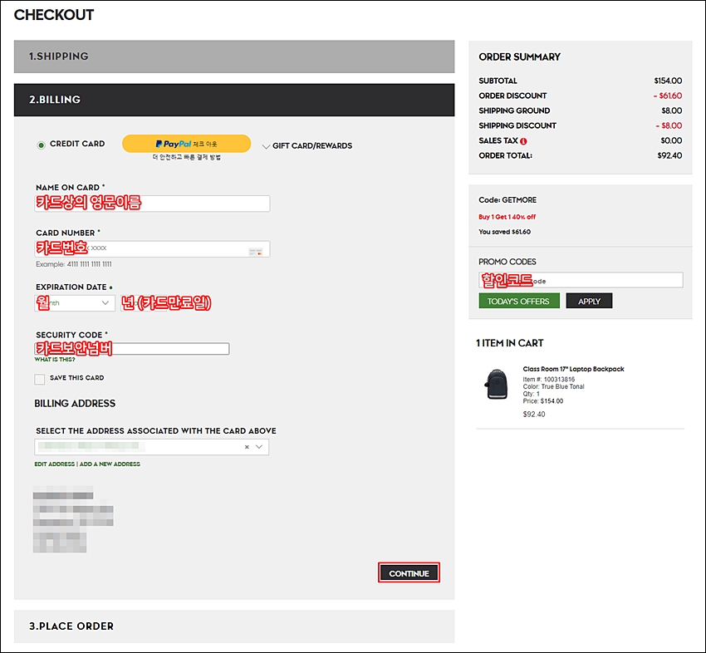
Task: Click the Promo Codes input field
Action: [x=581, y=280]
